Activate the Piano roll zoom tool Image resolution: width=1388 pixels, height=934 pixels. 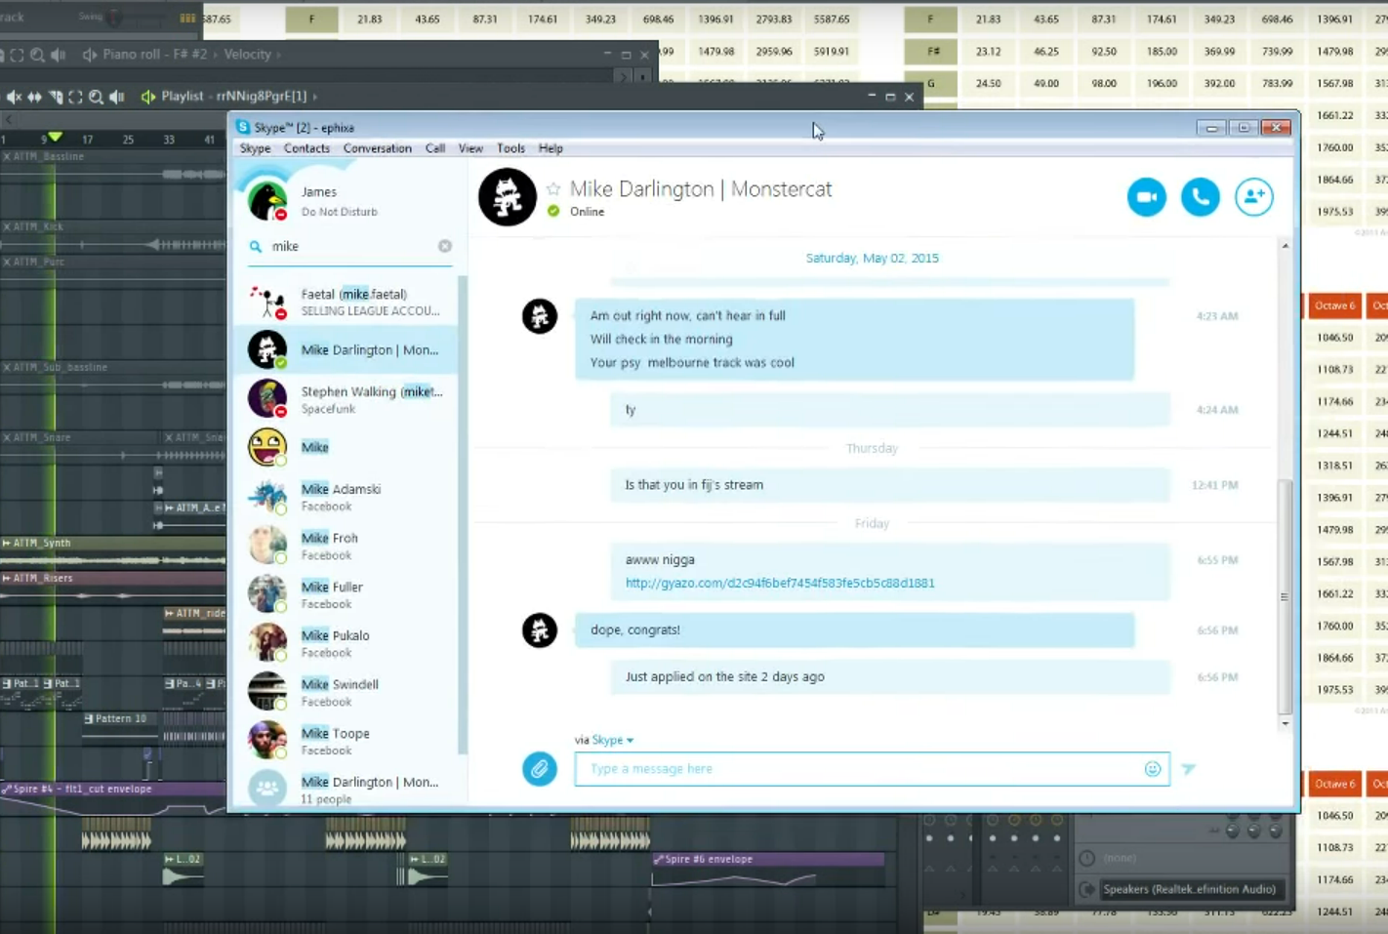(37, 55)
